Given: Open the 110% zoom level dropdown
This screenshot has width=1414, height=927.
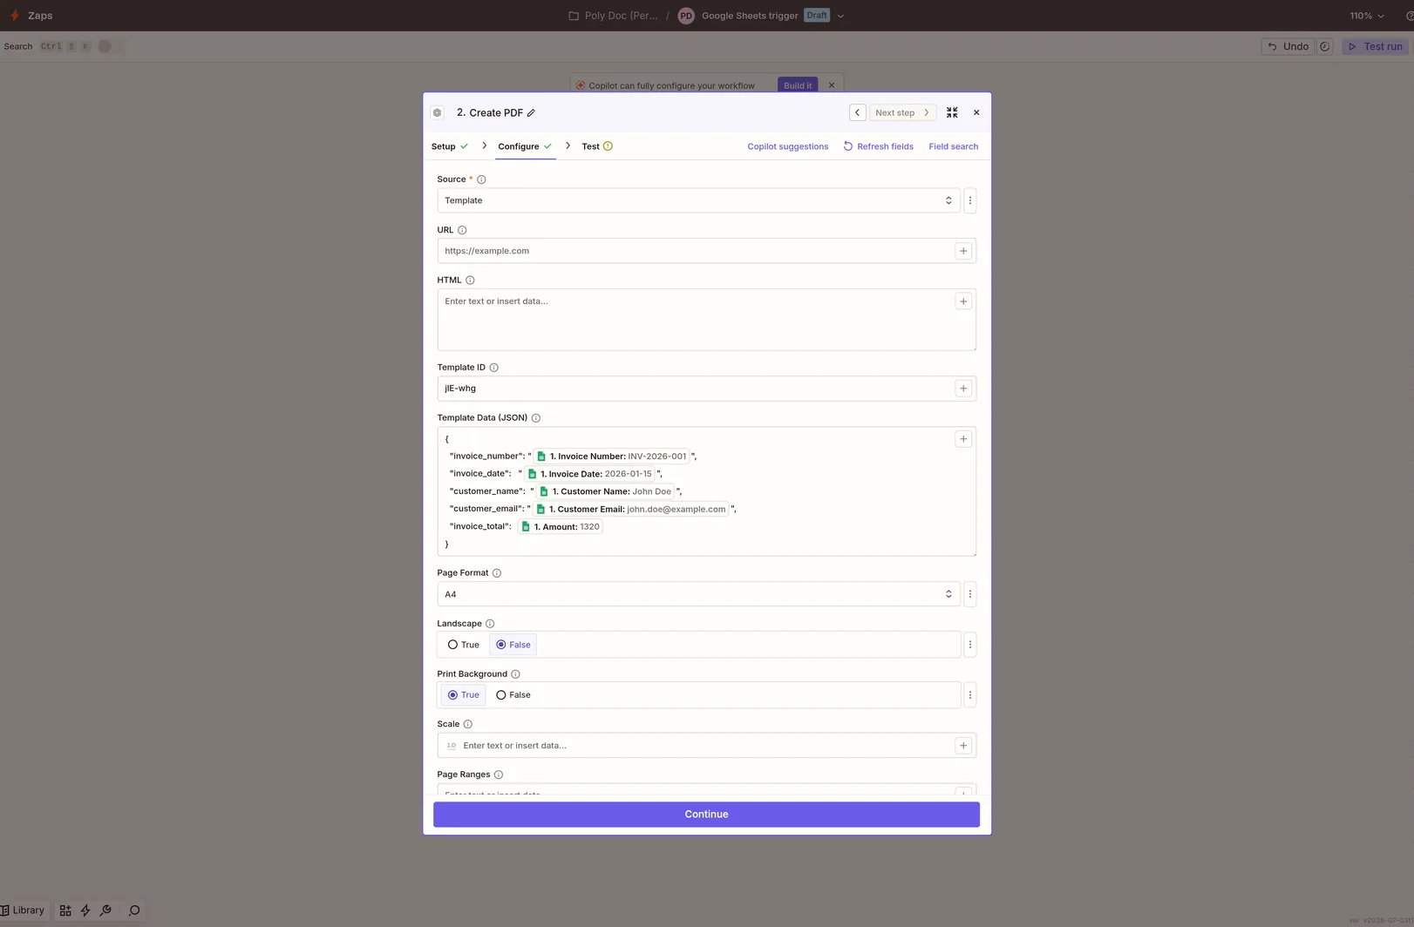Looking at the screenshot, I should pyautogui.click(x=1367, y=16).
